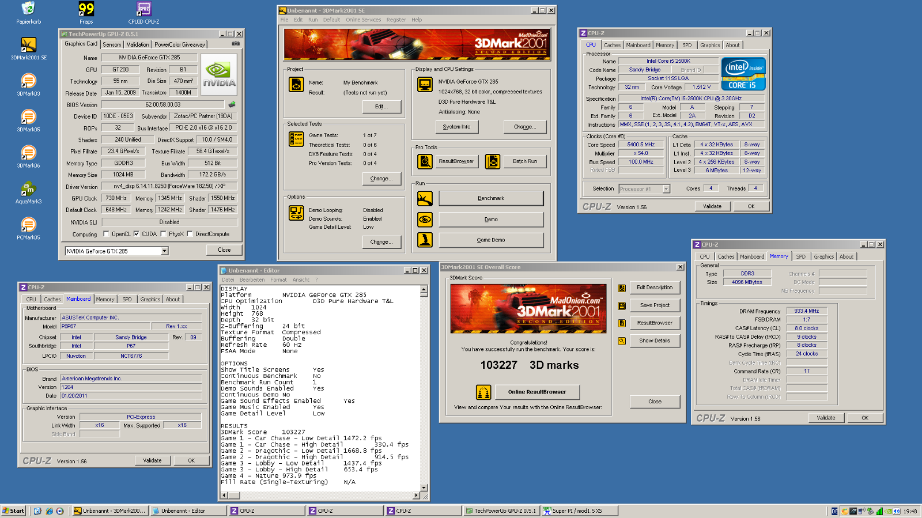Click the 3DMark2001 Second Edition banner

[x=417, y=44]
